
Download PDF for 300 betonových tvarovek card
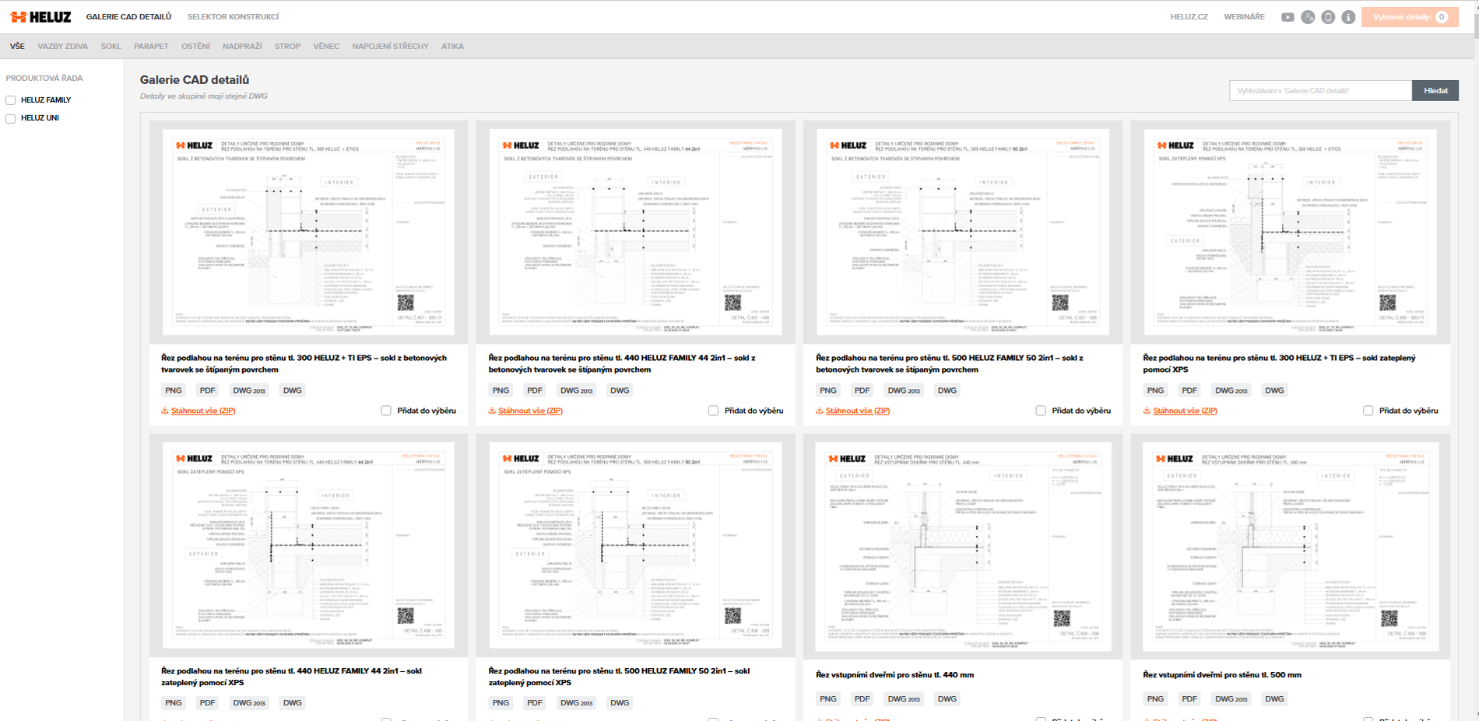pos(207,390)
